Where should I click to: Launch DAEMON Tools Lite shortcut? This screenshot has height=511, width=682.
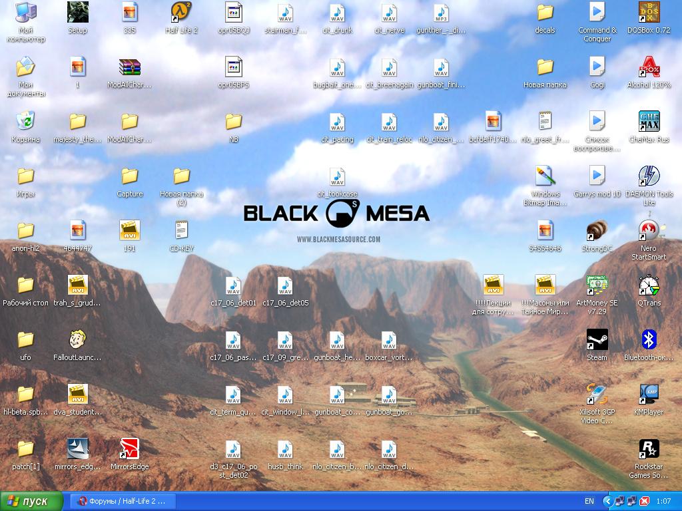649,176
